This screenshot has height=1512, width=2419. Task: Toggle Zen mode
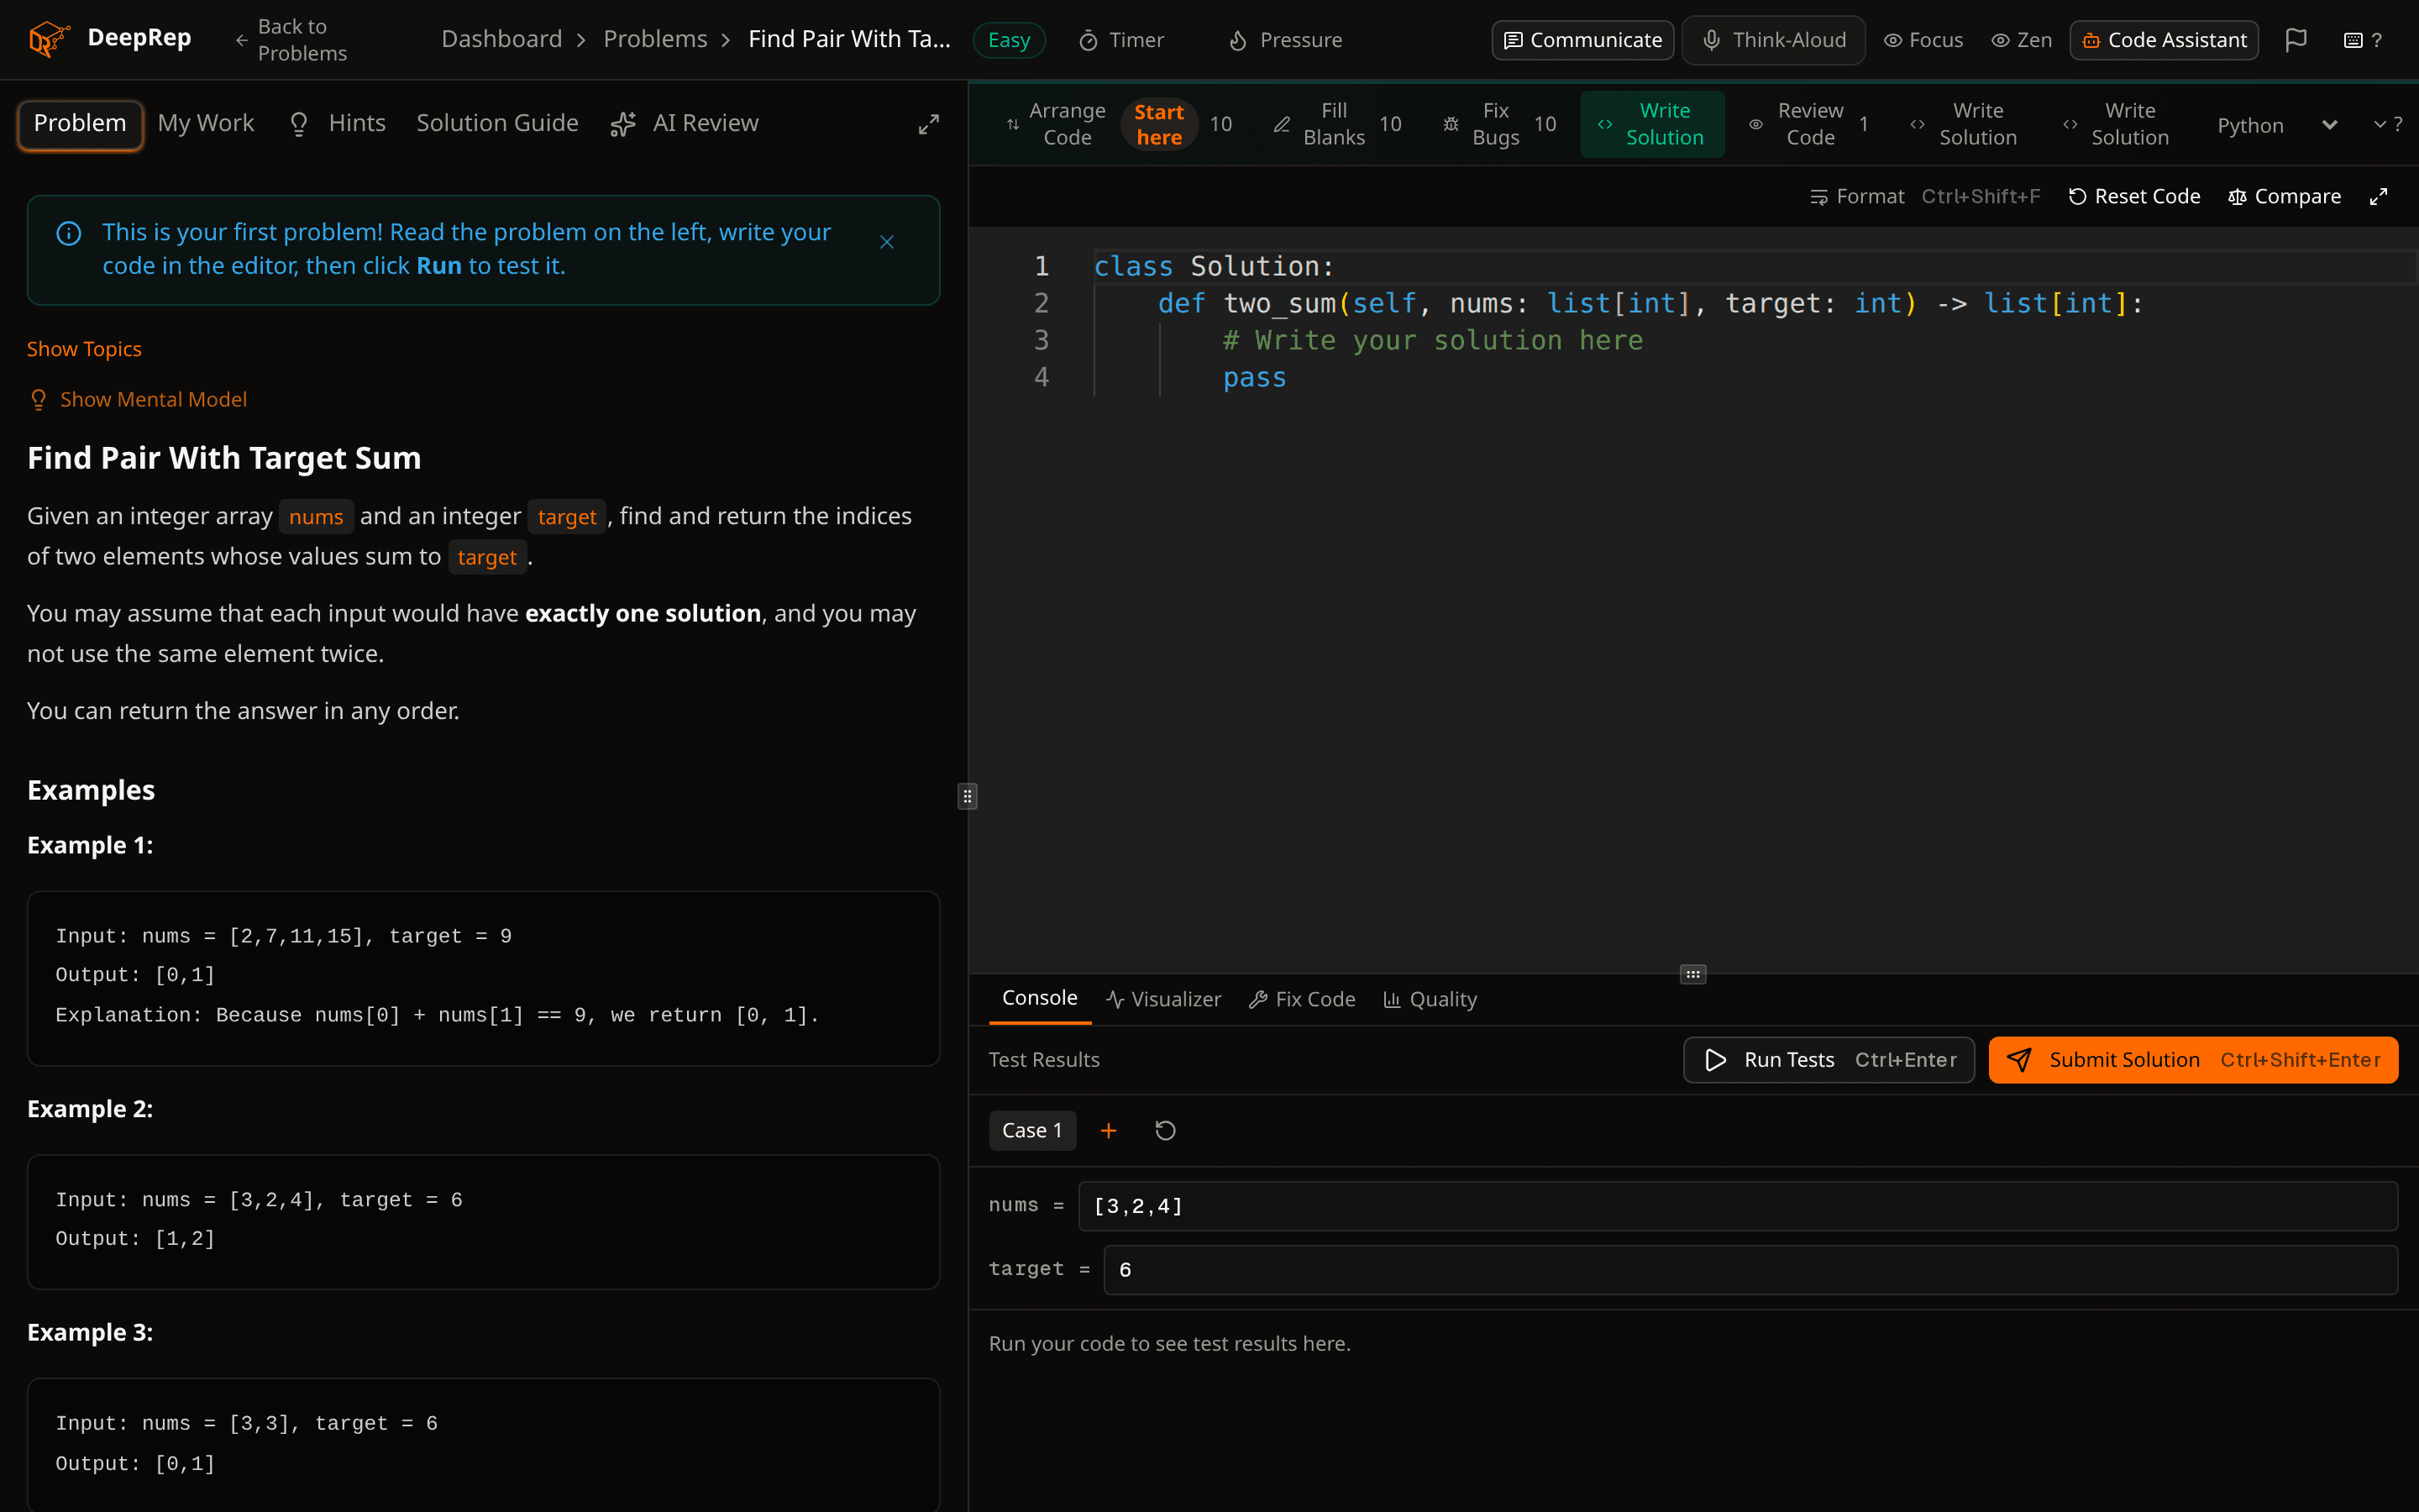tap(2021, 40)
